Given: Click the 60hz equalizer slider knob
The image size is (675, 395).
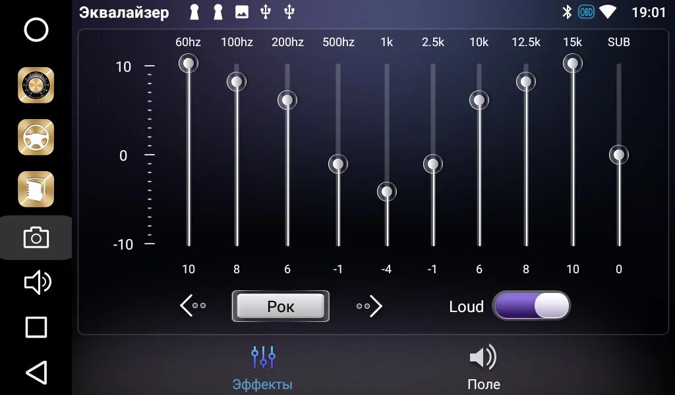Looking at the screenshot, I should tap(189, 63).
